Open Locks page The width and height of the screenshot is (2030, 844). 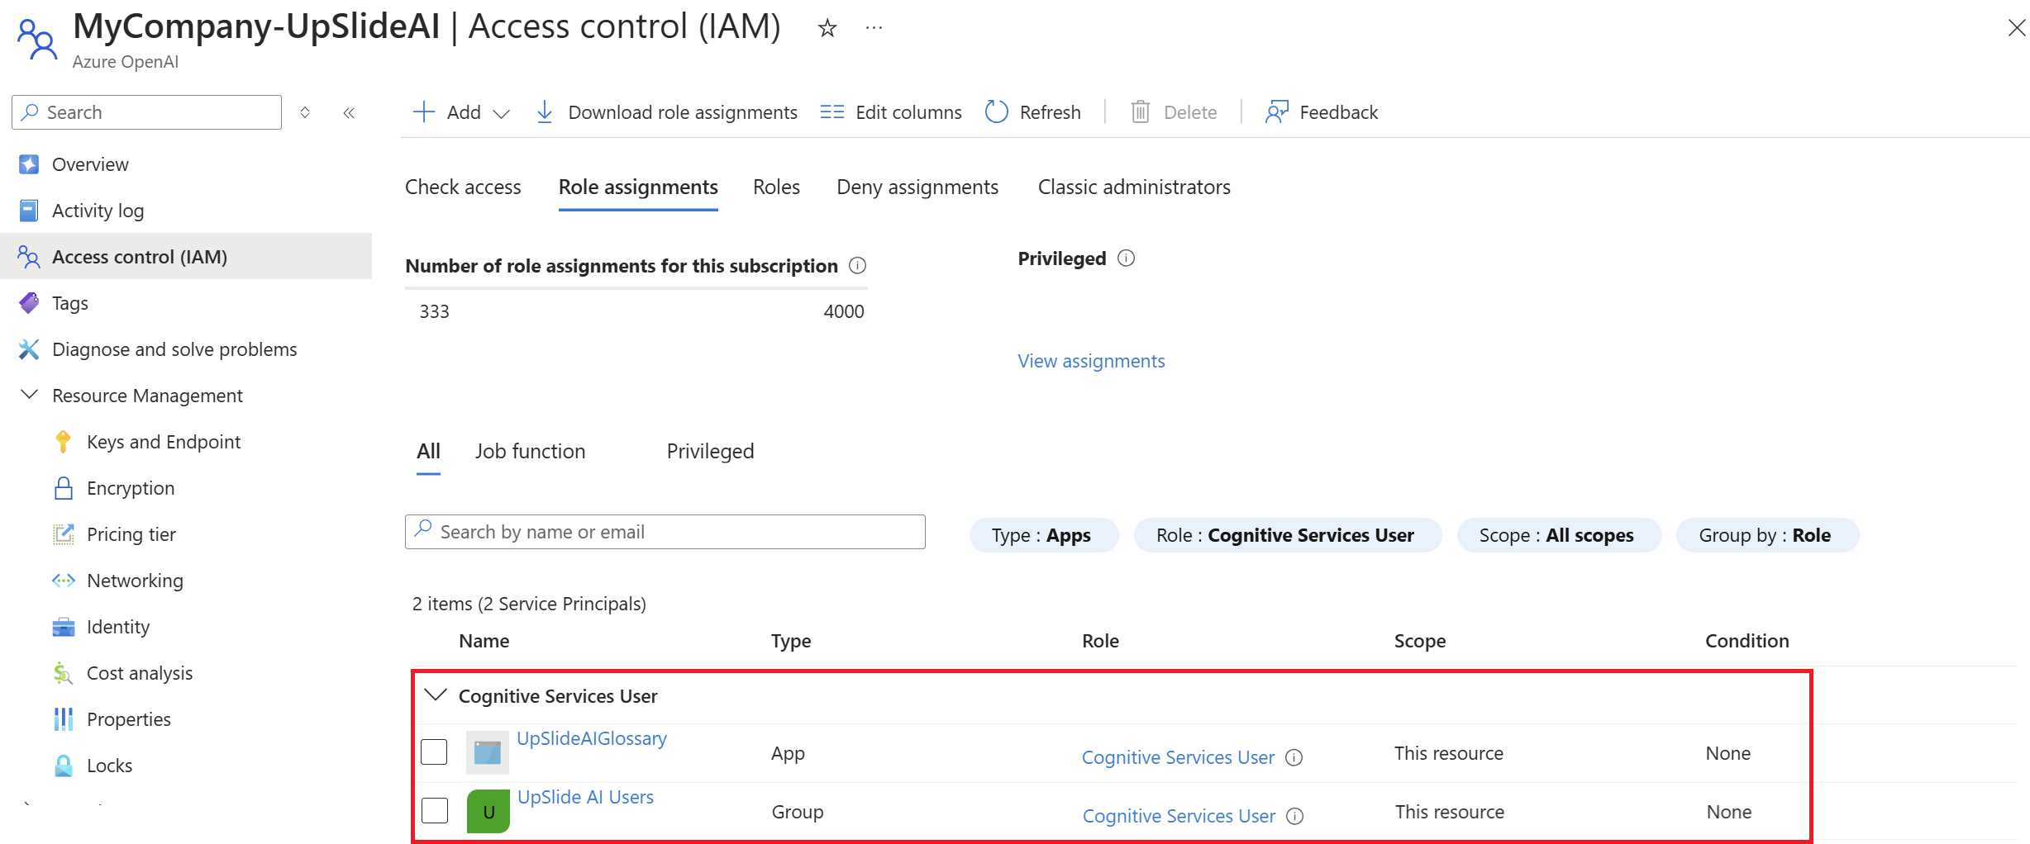[x=109, y=766]
